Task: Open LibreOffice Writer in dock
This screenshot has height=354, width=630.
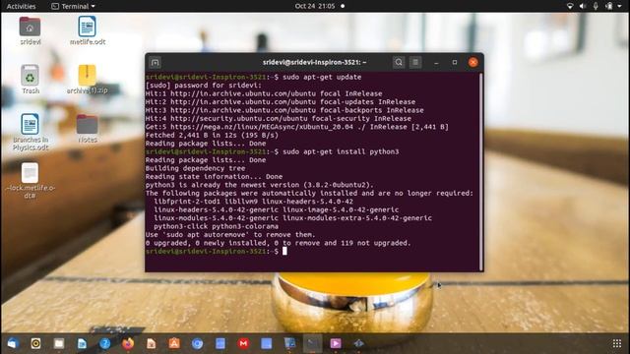Action: [82, 343]
